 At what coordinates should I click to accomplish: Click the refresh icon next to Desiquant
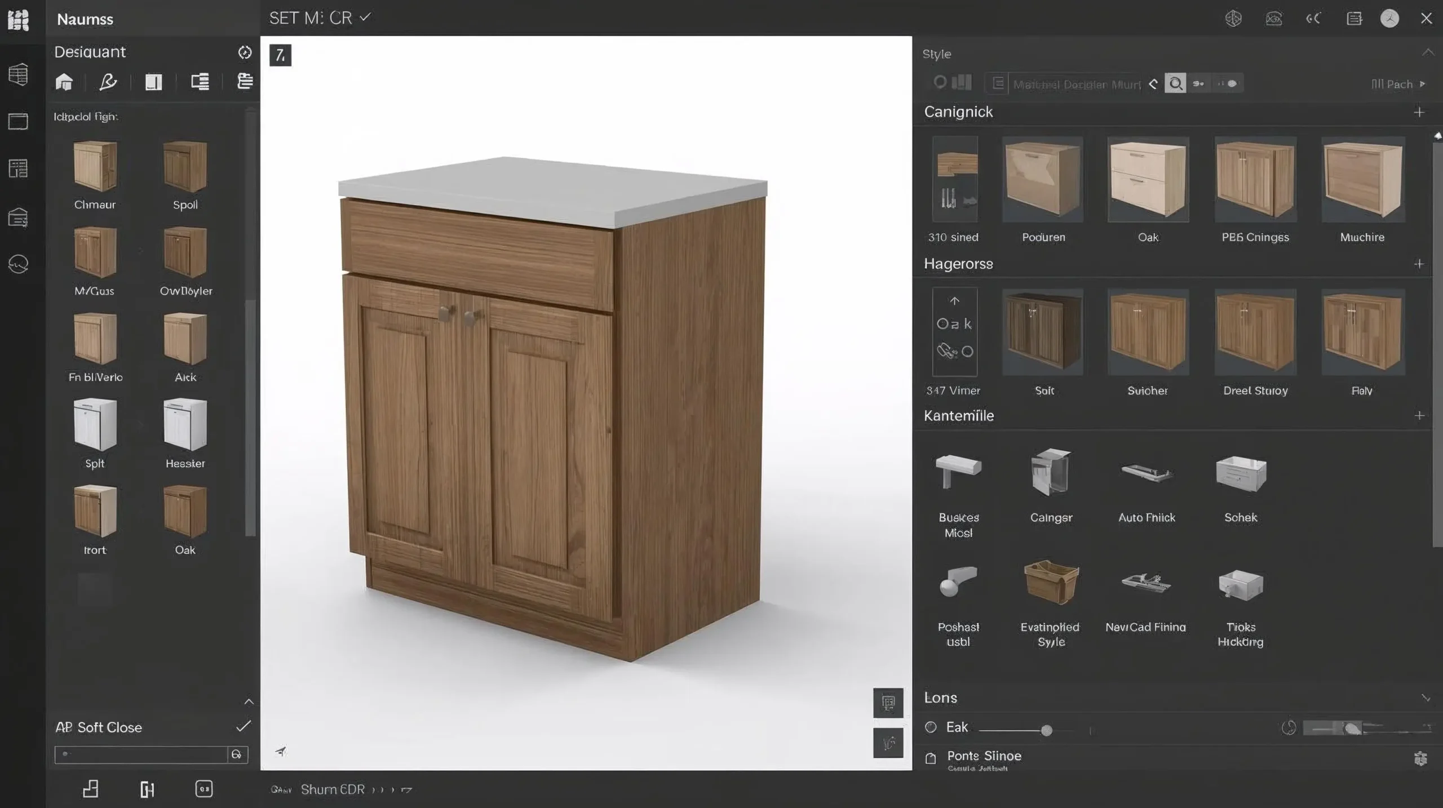pyautogui.click(x=245, y=52)
